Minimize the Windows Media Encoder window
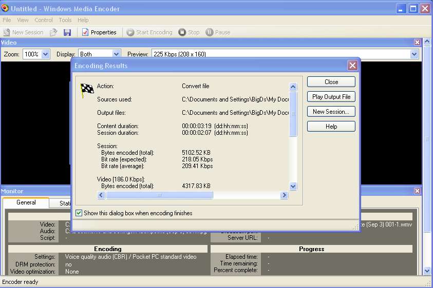 [x=401, y=9]
